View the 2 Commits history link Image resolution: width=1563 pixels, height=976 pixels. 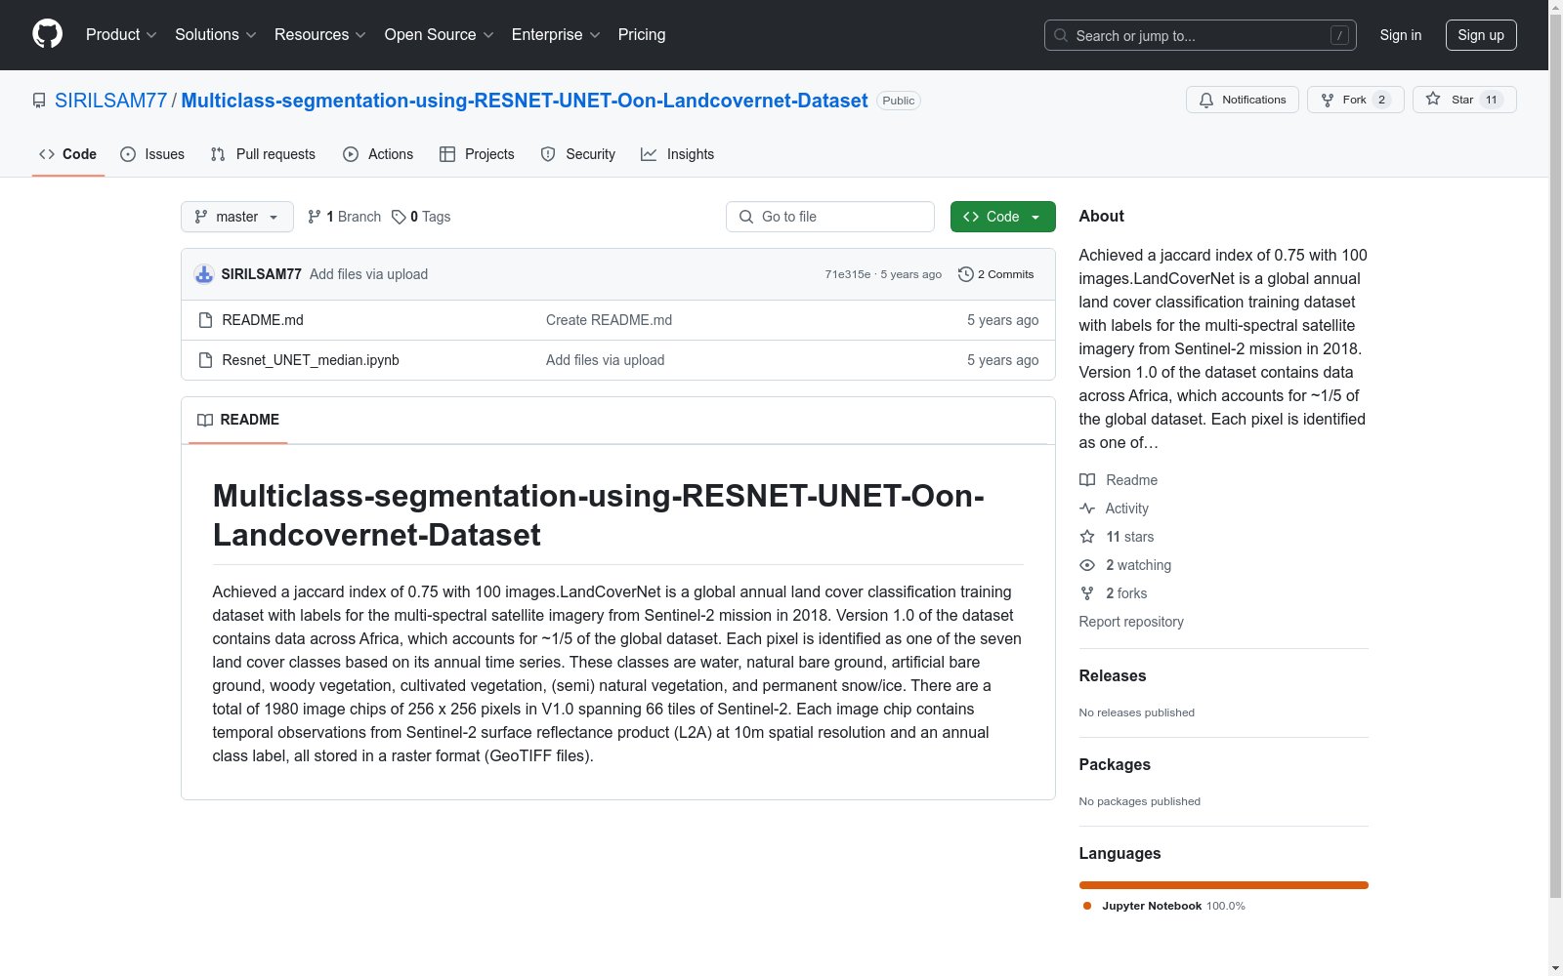pos(996,274)
